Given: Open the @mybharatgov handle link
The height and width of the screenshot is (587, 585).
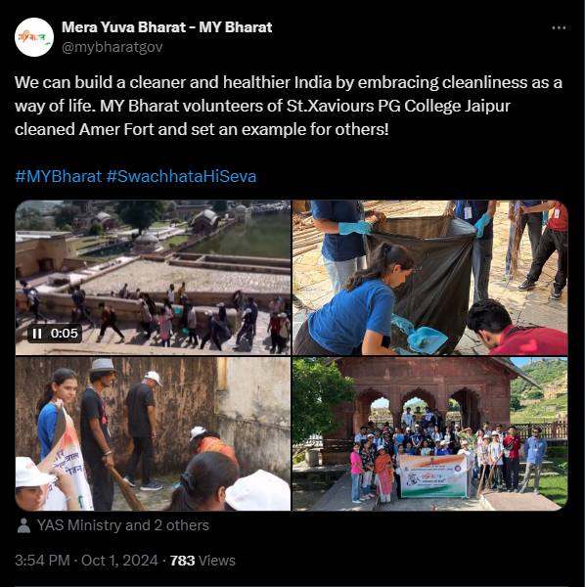Looking at the screenshot, I should coord(112,47).
